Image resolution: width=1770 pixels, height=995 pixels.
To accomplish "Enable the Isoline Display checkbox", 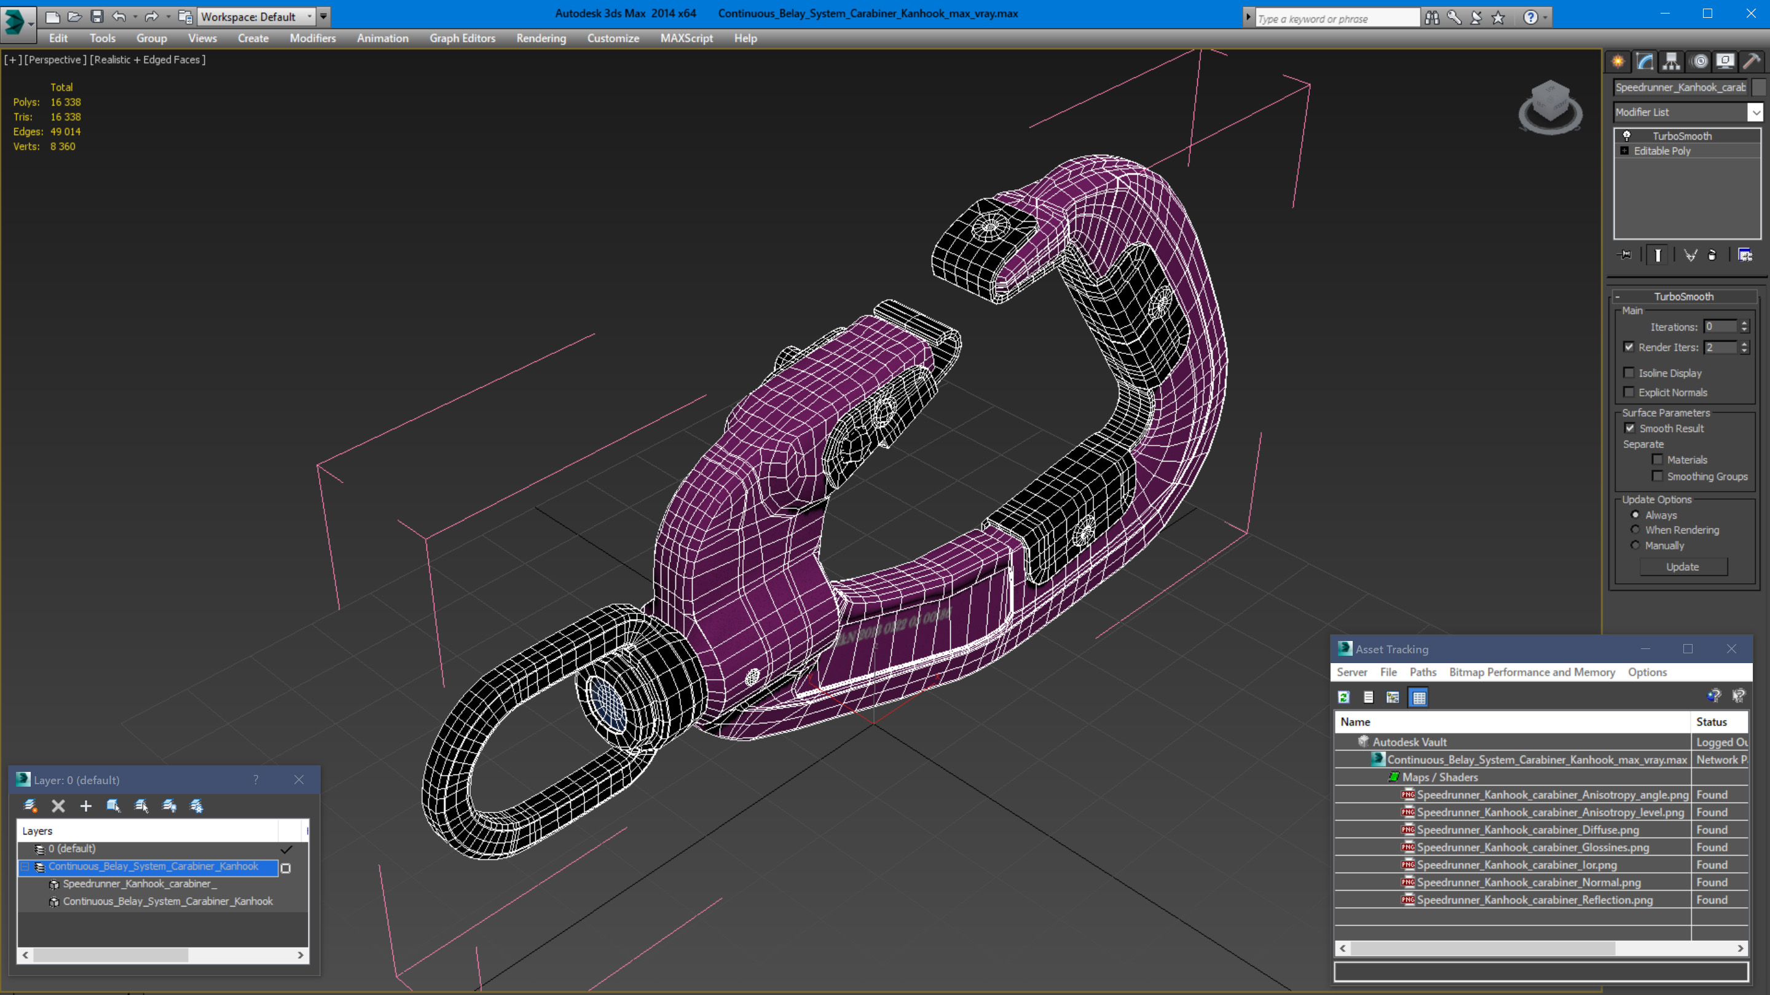I will coord(1629,373).
